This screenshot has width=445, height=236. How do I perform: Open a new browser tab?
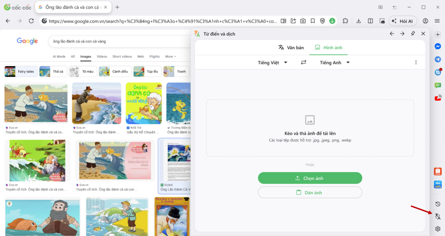tap(117, 7)
